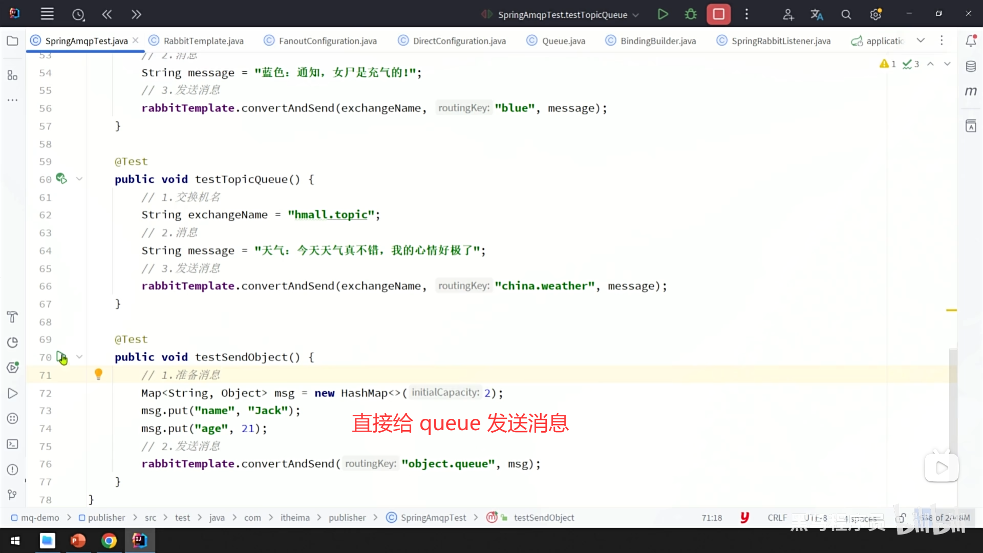
Task: Click the CRLF line separator in the status bar
Action: pos(777,518)
